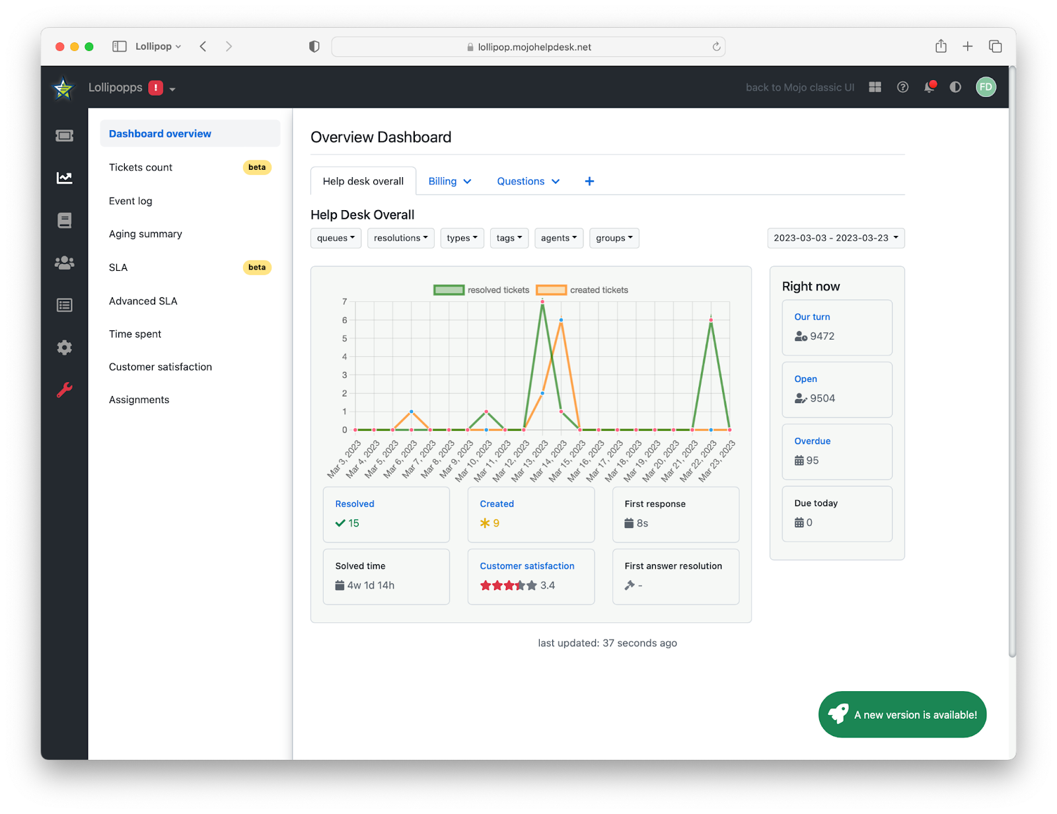Switch to the Billing tab

pyautogui.click(x=449, y=181)
